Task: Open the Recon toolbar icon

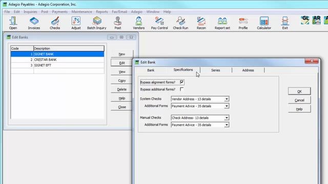Action: point(201,23)
